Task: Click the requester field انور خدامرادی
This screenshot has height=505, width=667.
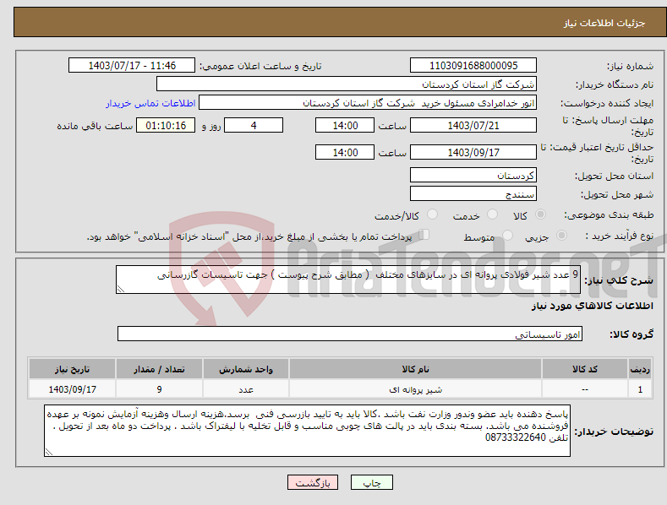Action: [x=368, y=103]
